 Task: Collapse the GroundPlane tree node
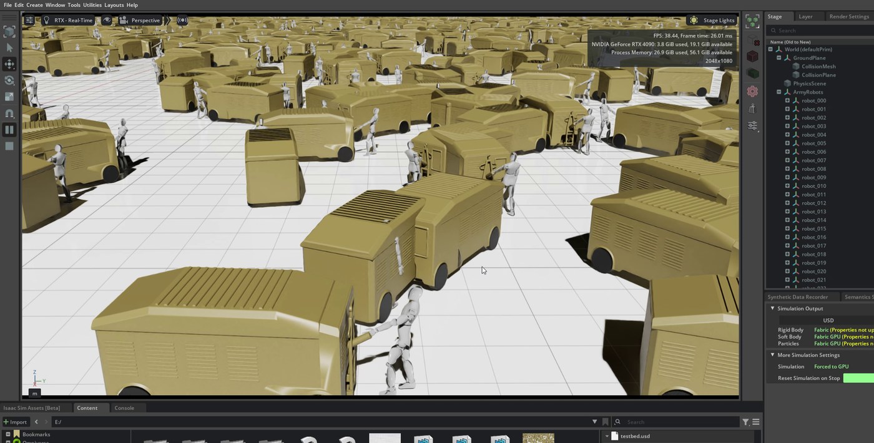(779, 58)
